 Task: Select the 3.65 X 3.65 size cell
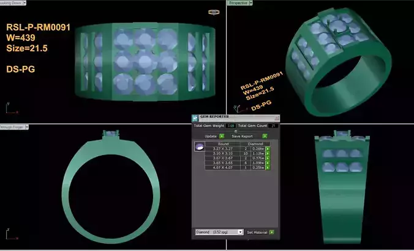[222, 163]
